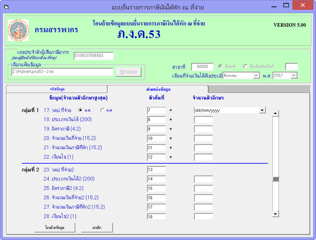Click character count field for 27. จำนวนเงินภาษีที่หัก2

(x=203, y=207)
